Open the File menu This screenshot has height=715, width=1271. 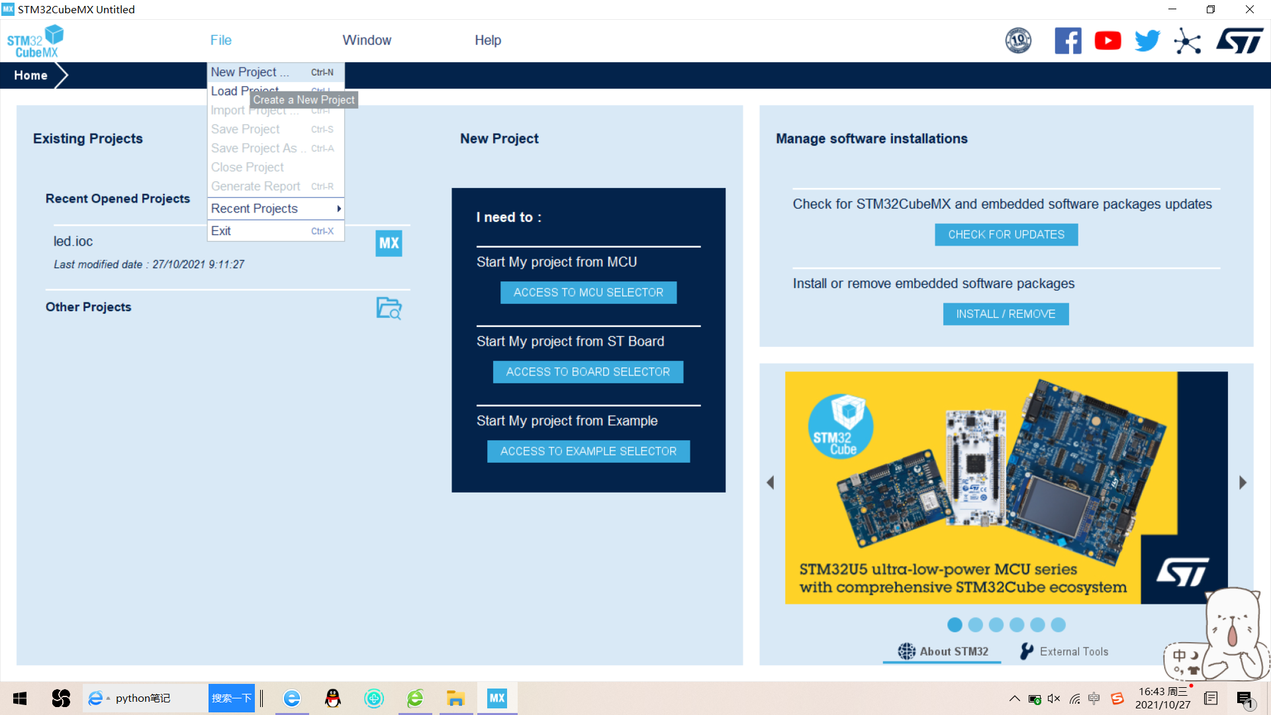pos(220,40)
